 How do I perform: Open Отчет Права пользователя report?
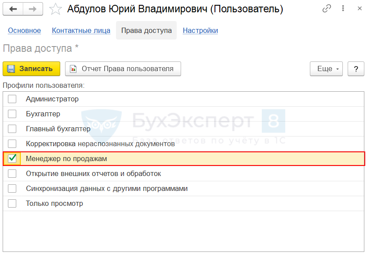pyautogui.click(x=123, y=69)
